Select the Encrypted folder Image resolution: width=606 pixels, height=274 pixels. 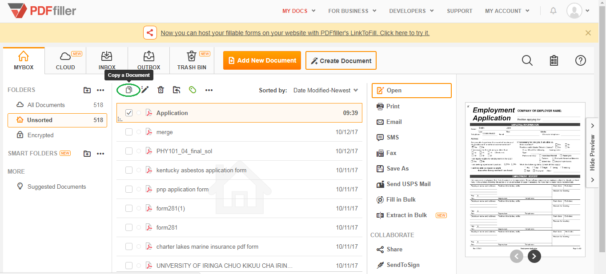pos(57,135)
